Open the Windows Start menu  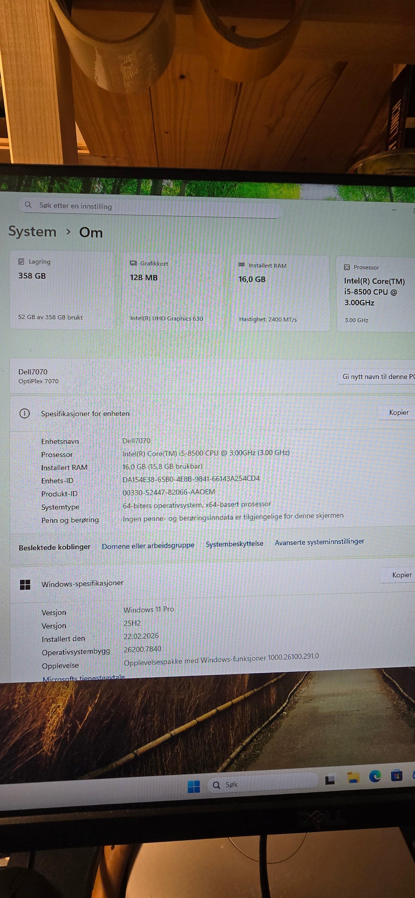pyautogui.click(x=194, y=787)
